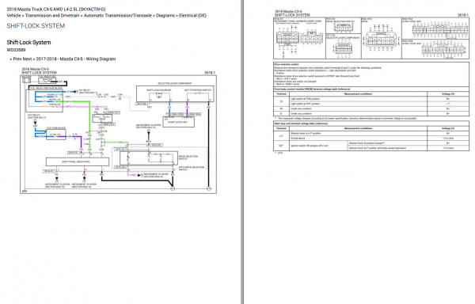
Task: Click the Start Stop Unit box in diagram
Action: pyautogui.click(x=178, y=122)
